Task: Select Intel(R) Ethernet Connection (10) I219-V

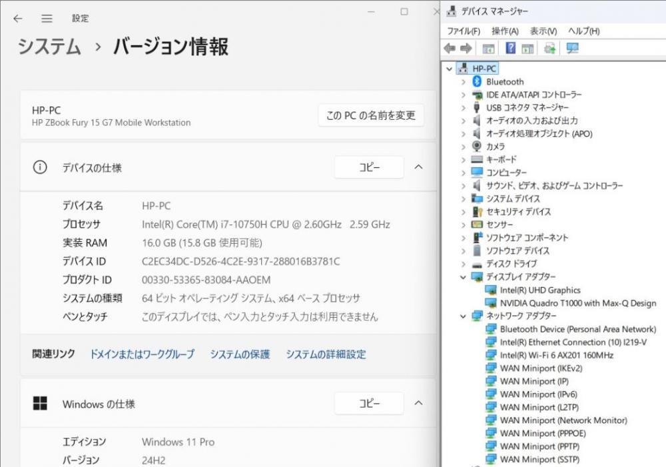Action: tap(573, 342)
